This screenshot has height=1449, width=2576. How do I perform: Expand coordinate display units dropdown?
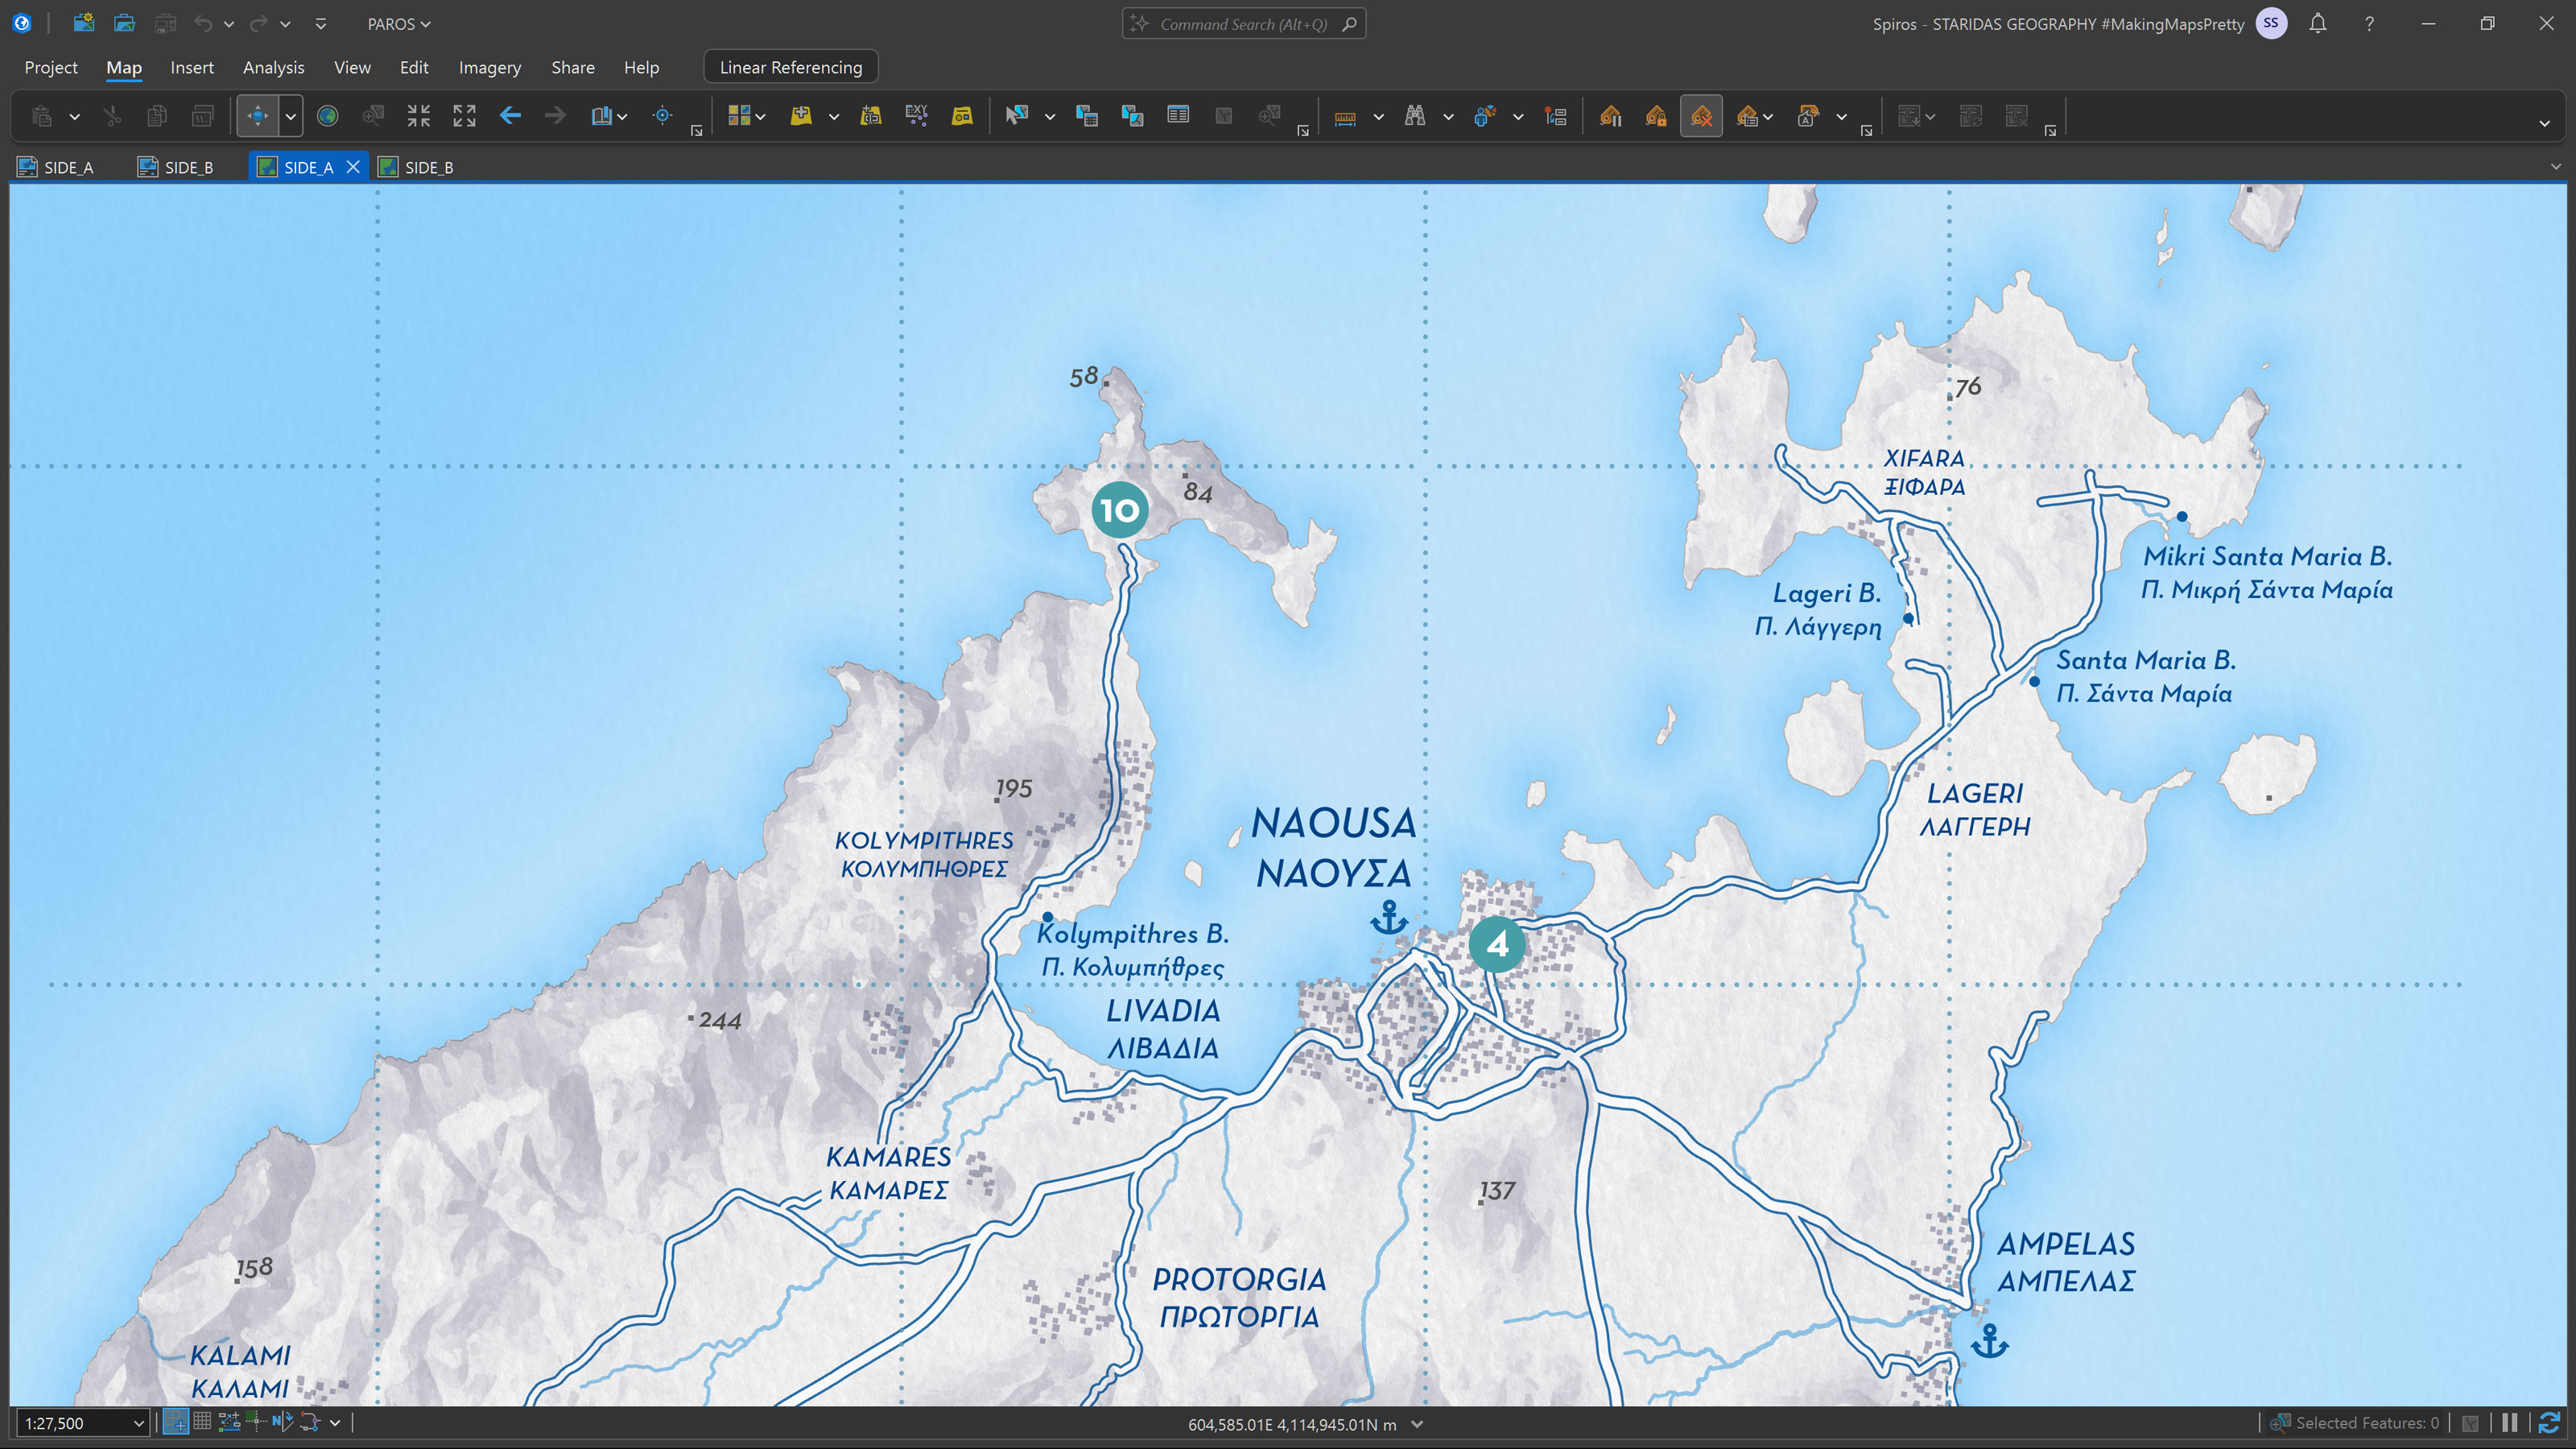click(x=1417, y=1424)
